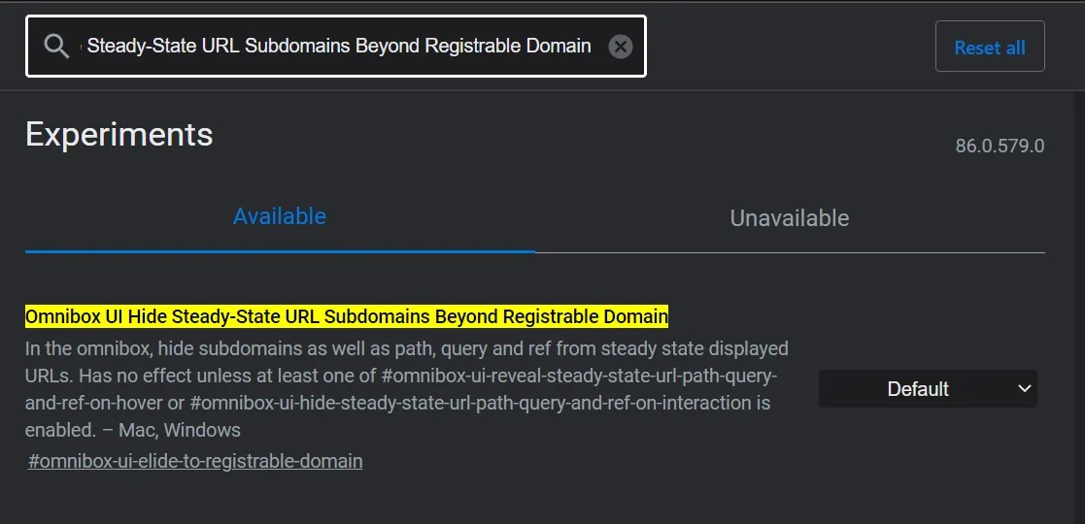Viewport: 1085px width, 524px height.
Task: Click the version number 86.0.579.0
Action: (1000, 147)
